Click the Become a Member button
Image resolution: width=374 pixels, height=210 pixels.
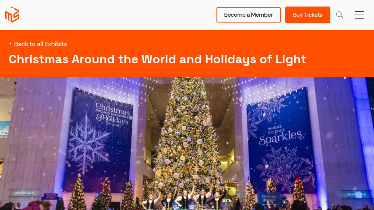[x=248, y=15]
